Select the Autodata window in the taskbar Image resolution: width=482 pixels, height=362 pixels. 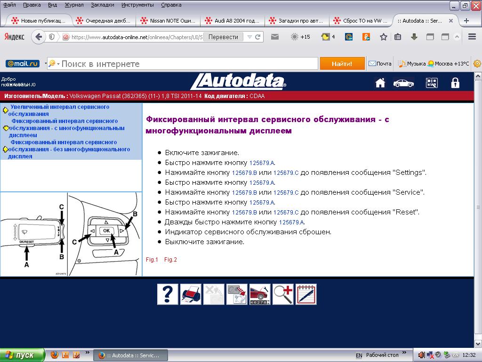click(x=131, y=355)
